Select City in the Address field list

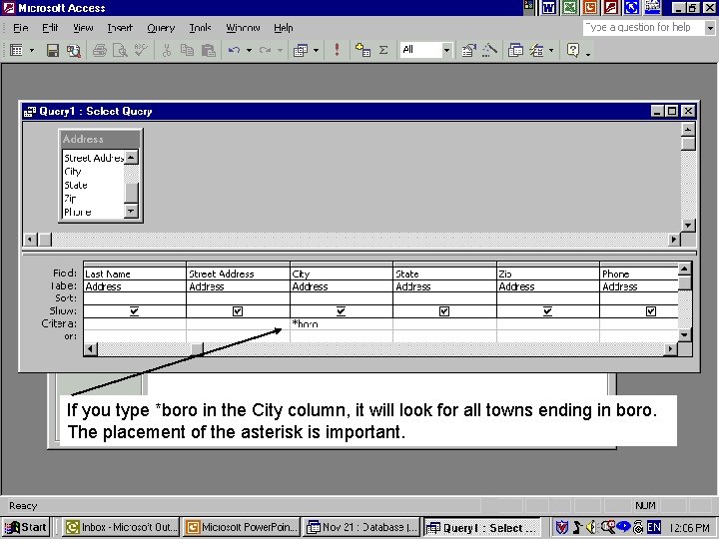tap(73, 172)
